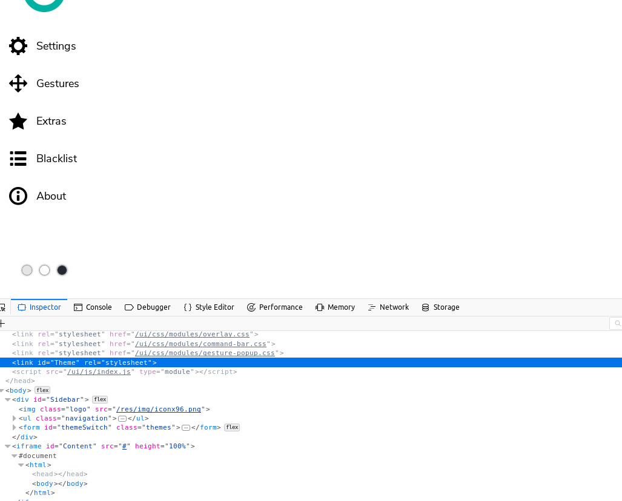Click the DevTools HTML search field
The height and width of the screenshot is (501, 622).
pyautogui.click(x=617, y=323)
